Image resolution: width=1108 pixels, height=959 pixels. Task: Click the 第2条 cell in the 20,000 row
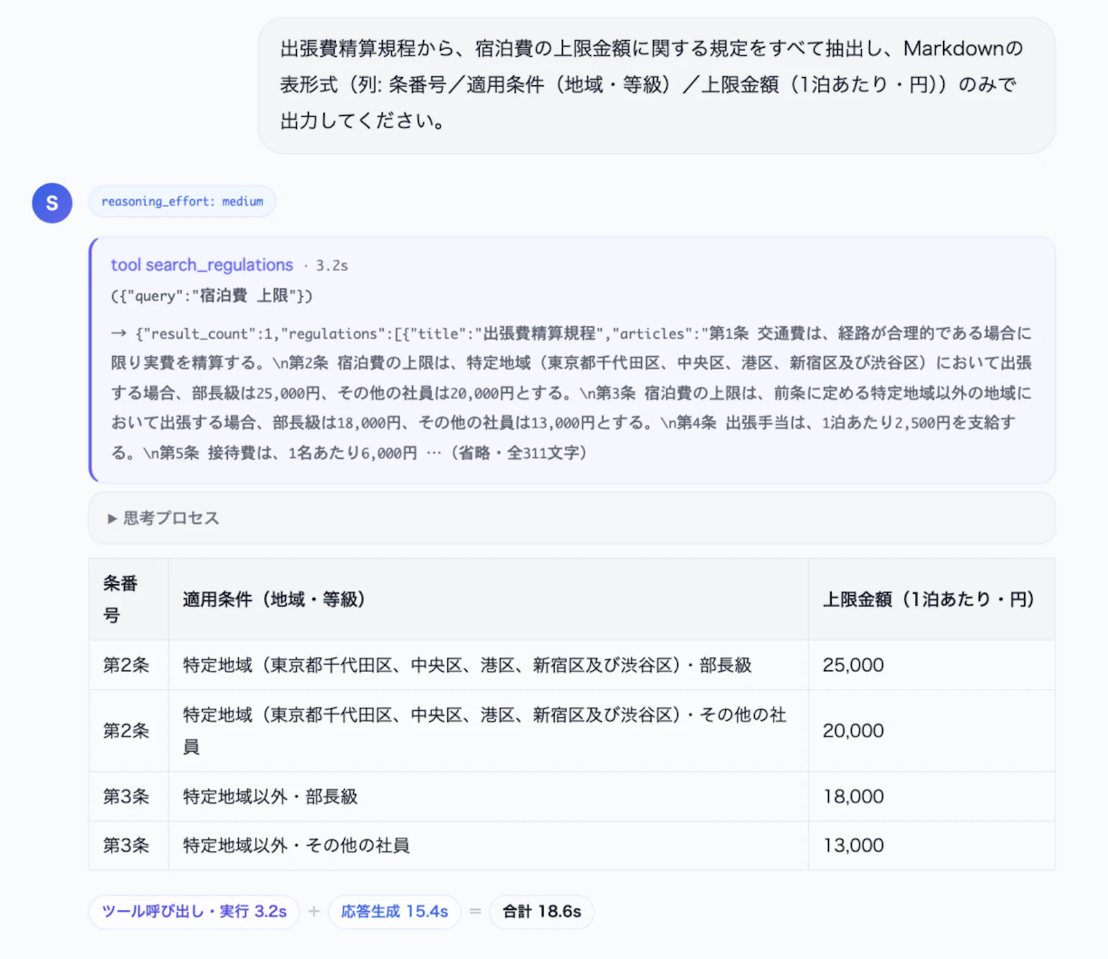pos(129,731)
